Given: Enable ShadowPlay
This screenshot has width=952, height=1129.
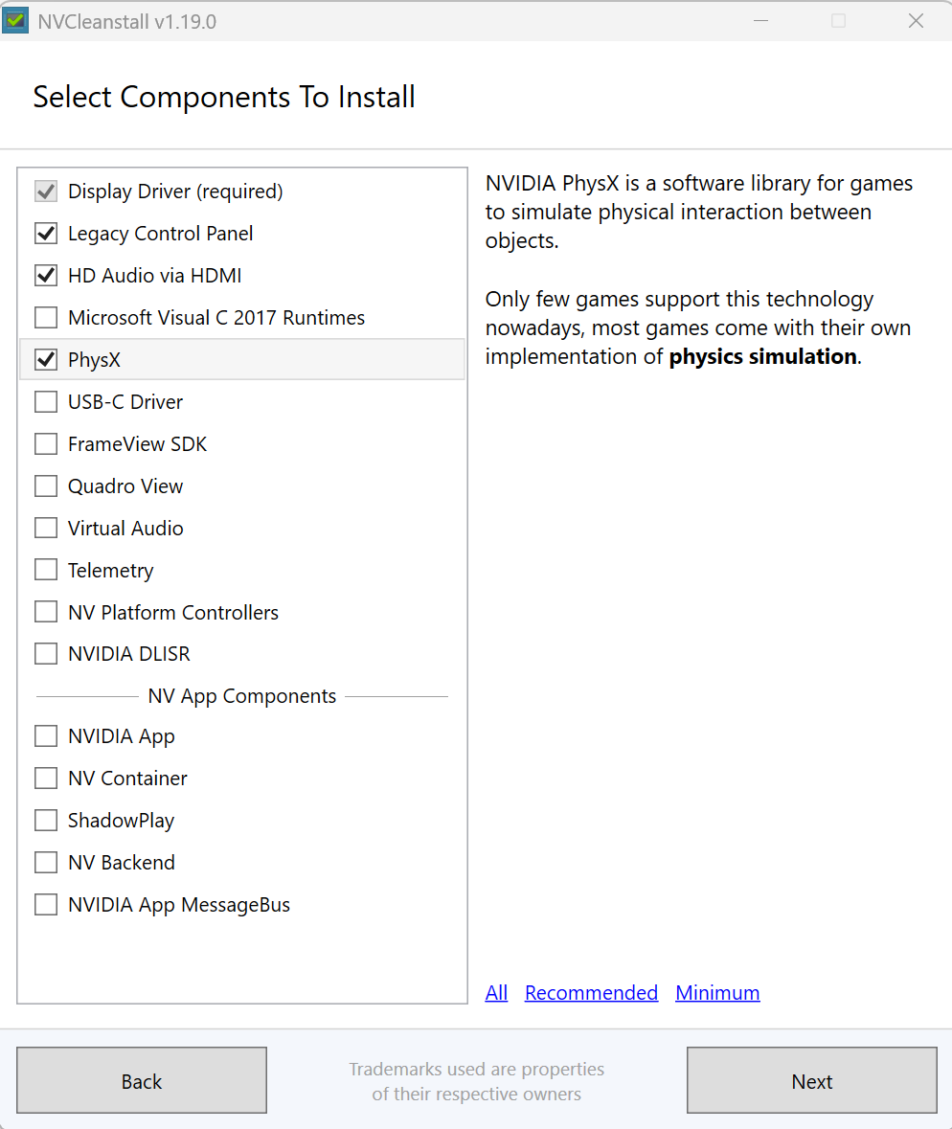Looking at the screenshot, I should [45, 820].
